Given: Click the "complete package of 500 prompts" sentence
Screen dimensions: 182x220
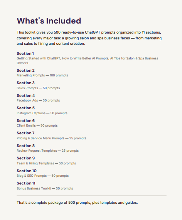Looking at the screenshot, I should (x=77, y=203).
